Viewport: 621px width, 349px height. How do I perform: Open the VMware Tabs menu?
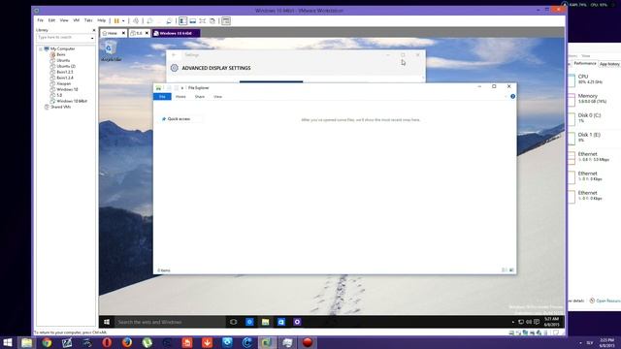(x=88, y=20)
